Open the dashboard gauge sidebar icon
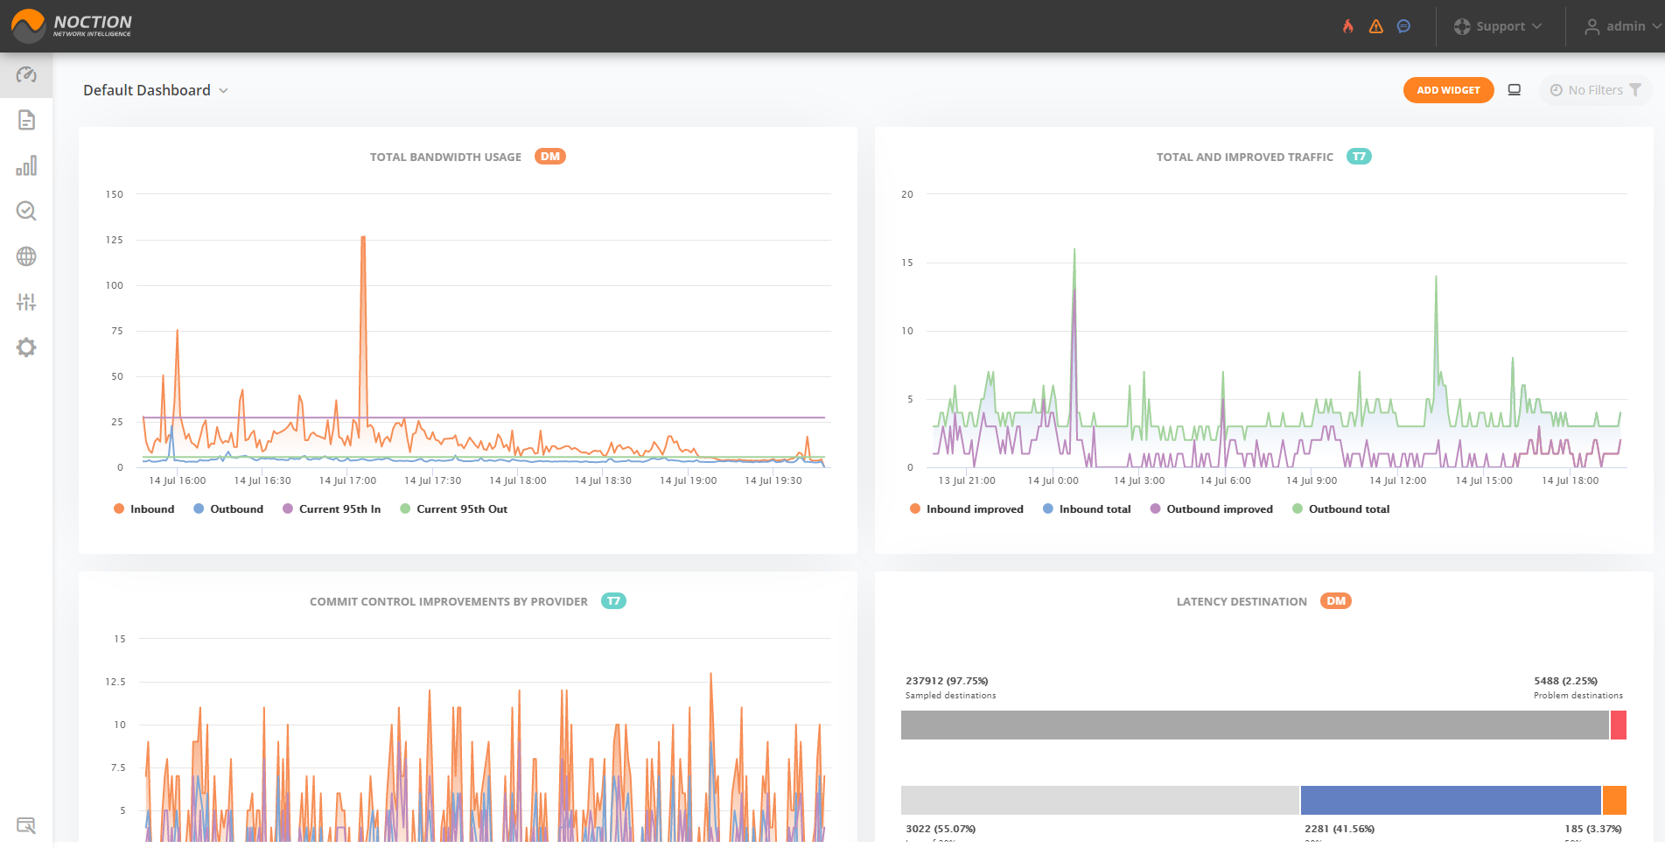Image resolution: width=1665 pixels, height=848 pixels. pos(26,75)
